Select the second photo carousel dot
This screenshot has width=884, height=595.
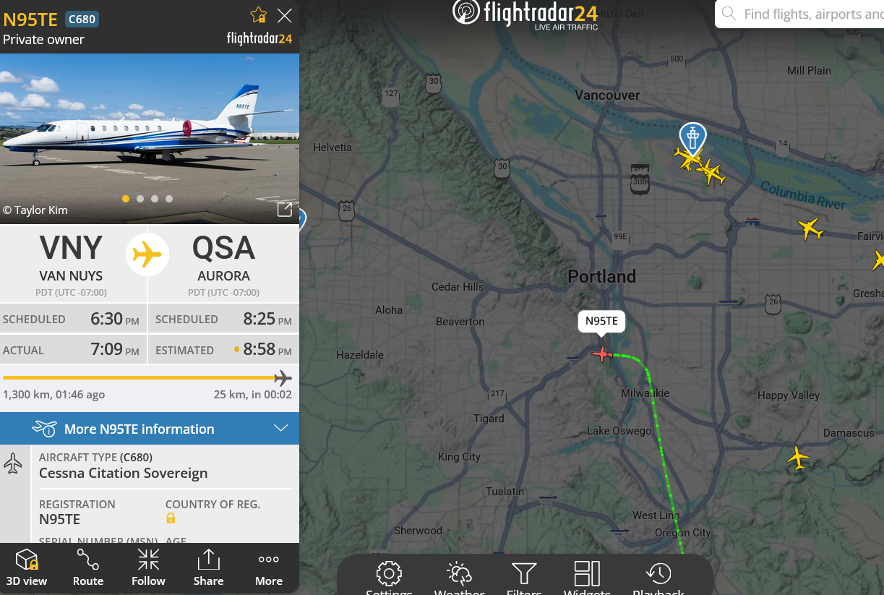click(x=140, y=199)
